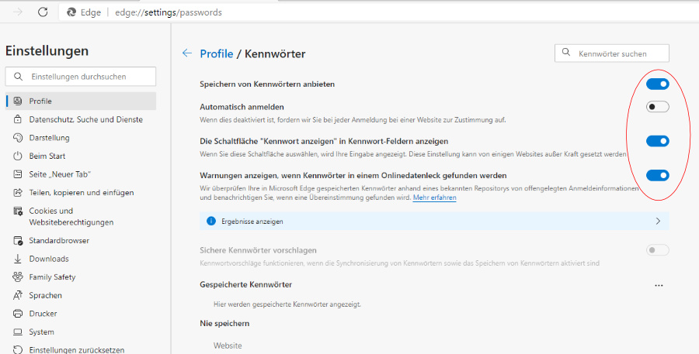Viewport: 699px width, 354px height.
Task: Toggle the "Kennwort anzeigen" button setting
Action: coord(657,141)
